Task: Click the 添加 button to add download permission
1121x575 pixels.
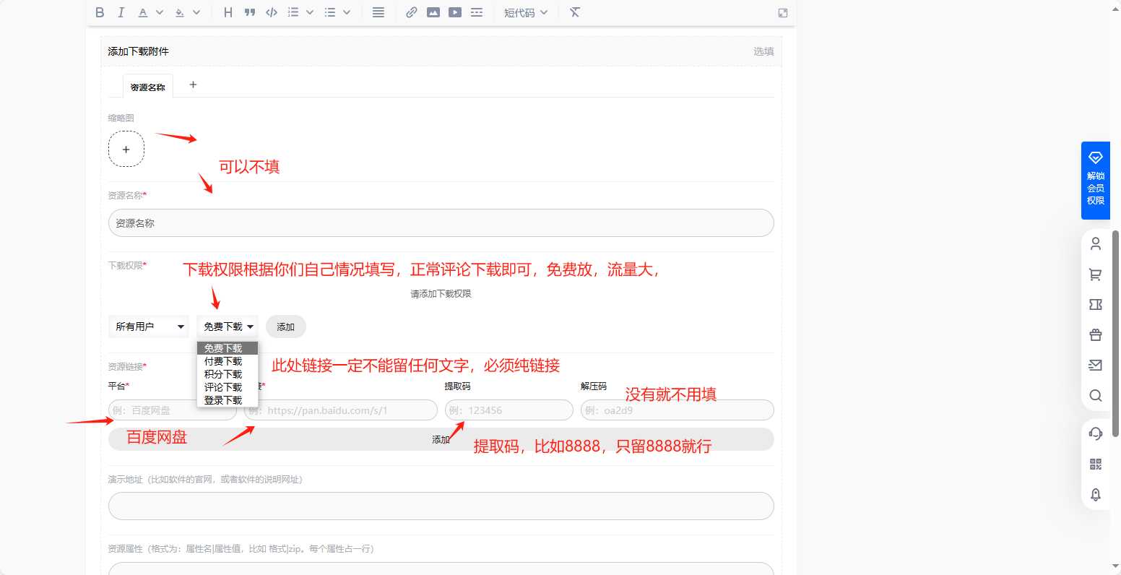Action: [285, 326]
